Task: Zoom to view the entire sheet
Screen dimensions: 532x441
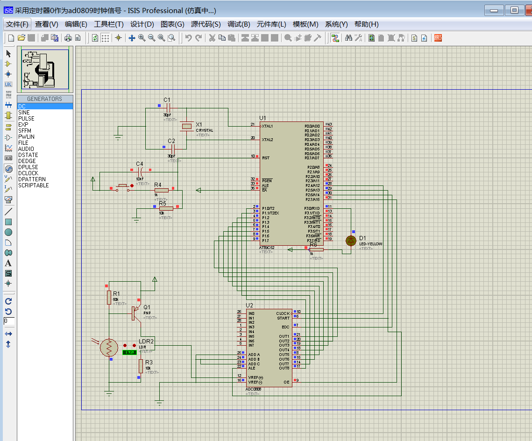Action: [162, 38]
